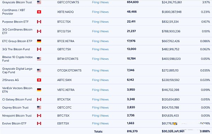Click the Canadian flag beside Purpose Bitcoin ETF
The image size is (212, 134).
tap(39, 22)
